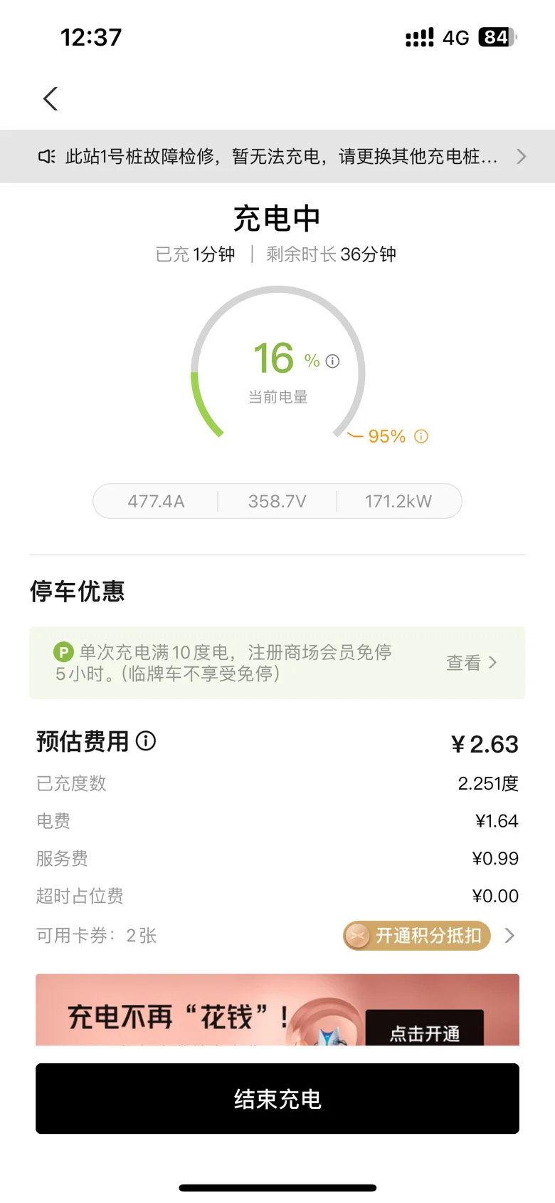This screenshot has width=555, height=1203.
Task: Tap the circular charging progress gauge
Action: point(278,363)
